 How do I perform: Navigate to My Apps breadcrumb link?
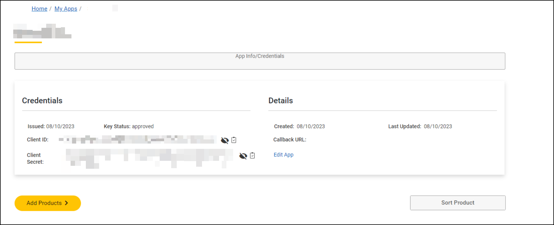(x=66, y=9)
